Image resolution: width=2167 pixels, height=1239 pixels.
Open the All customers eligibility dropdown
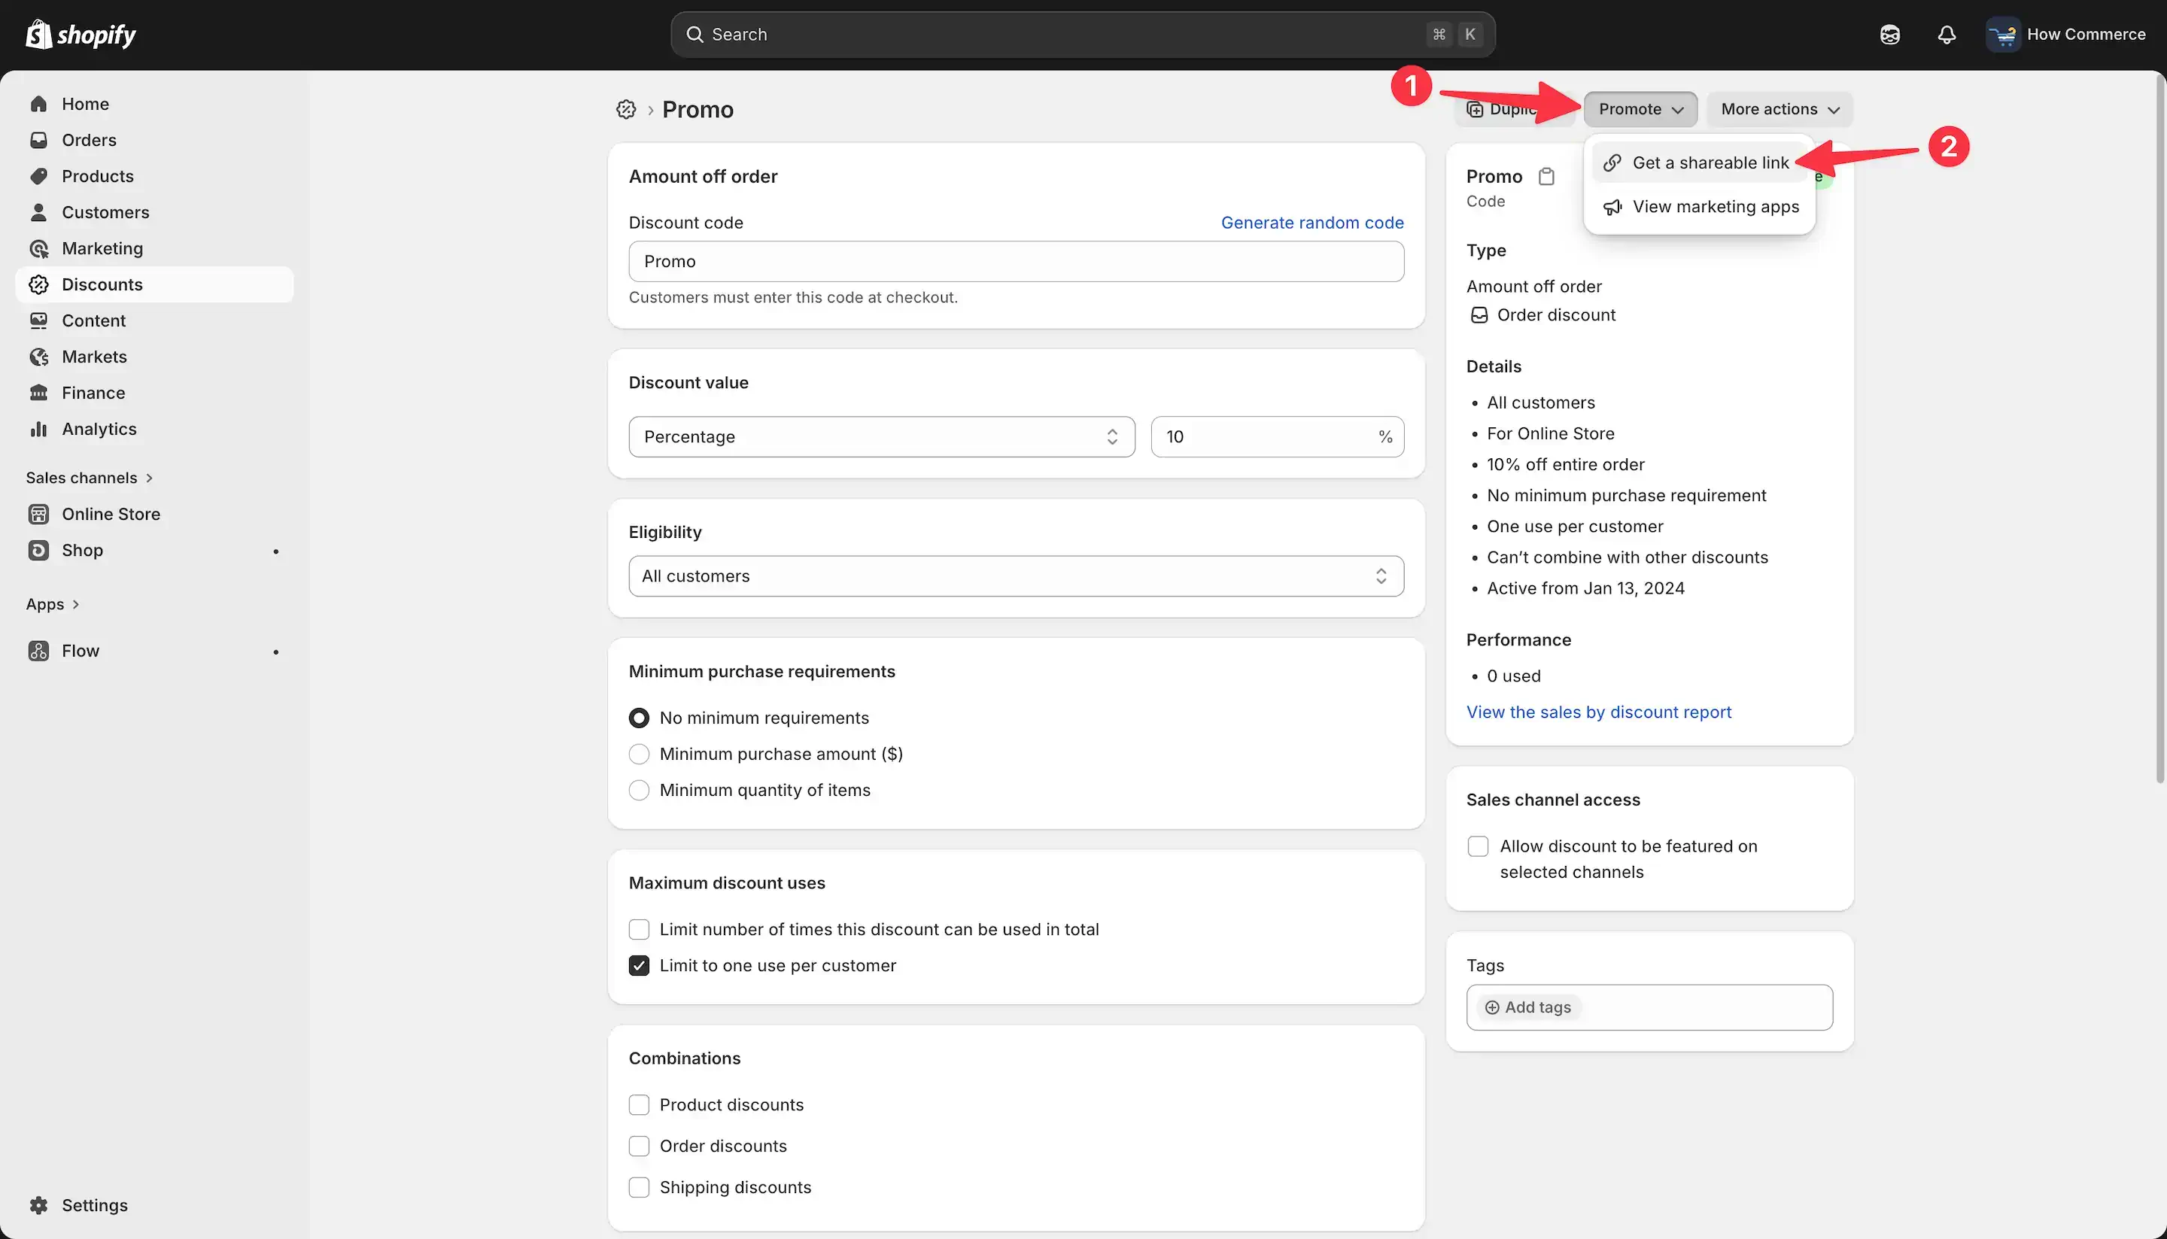[1017, 576]
